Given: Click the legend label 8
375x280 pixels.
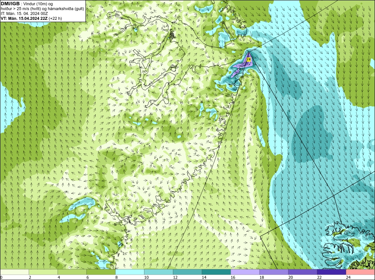Looking at the screenshot, I should [x=117, y=277].
